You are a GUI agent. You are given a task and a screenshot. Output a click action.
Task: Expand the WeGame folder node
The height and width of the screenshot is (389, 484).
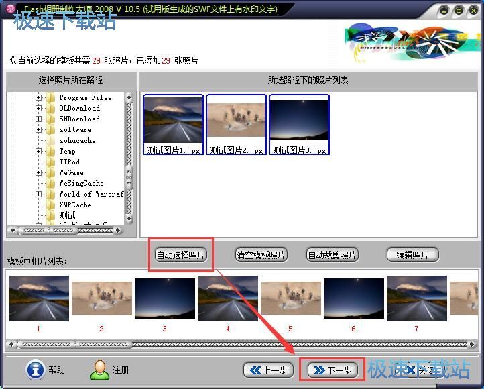pos(38,172)
